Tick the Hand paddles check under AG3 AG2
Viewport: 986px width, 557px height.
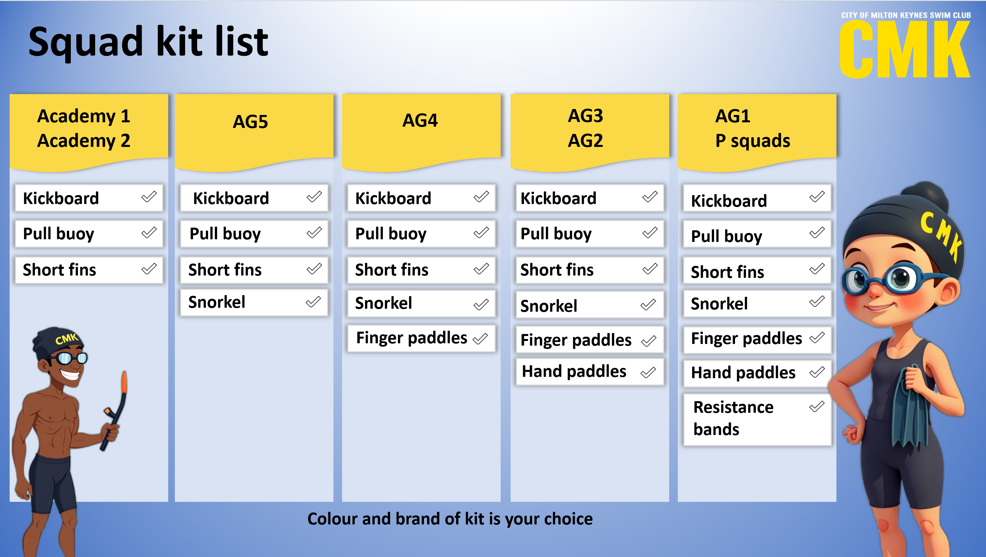(x=648, y=372)
